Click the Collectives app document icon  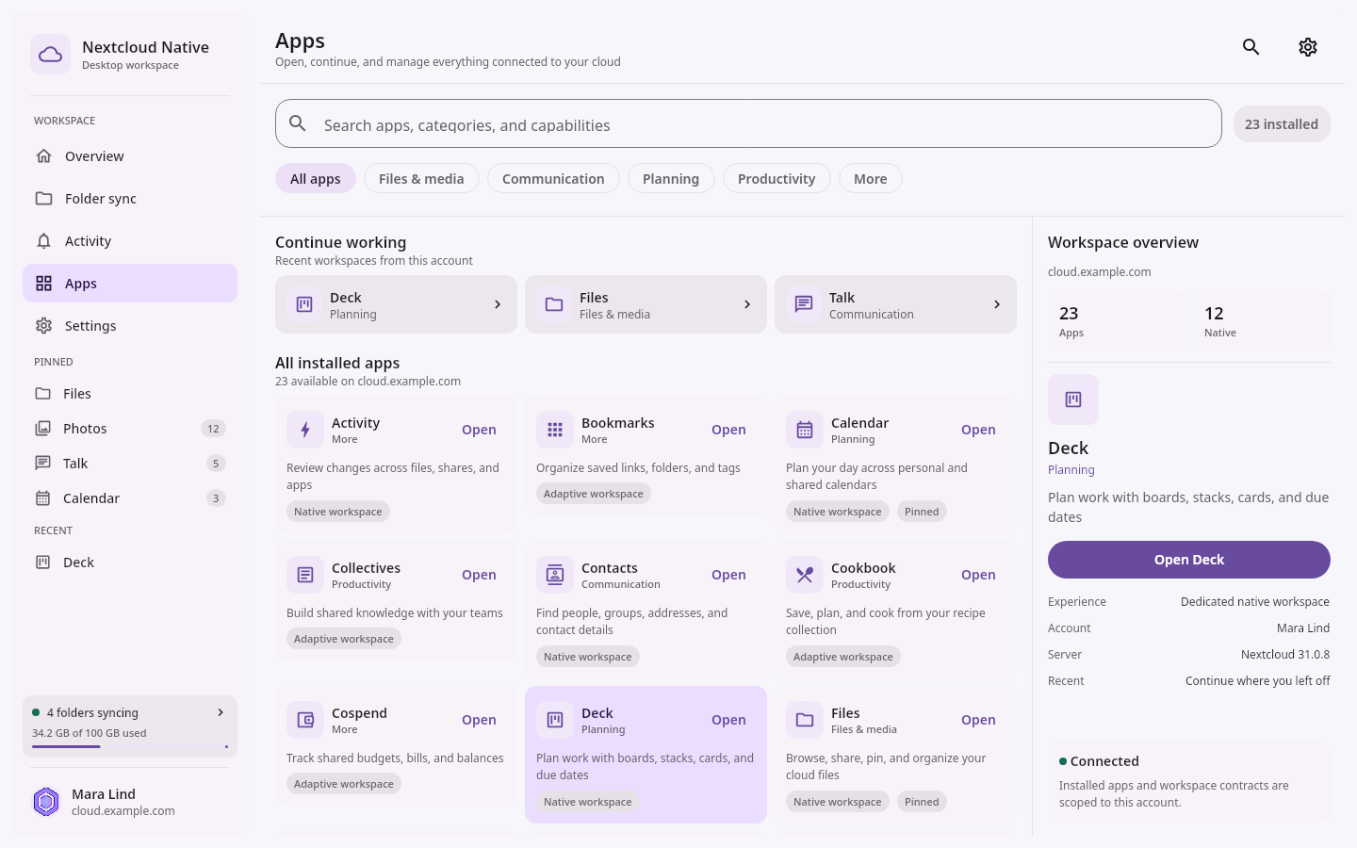[x=305, y=575]
